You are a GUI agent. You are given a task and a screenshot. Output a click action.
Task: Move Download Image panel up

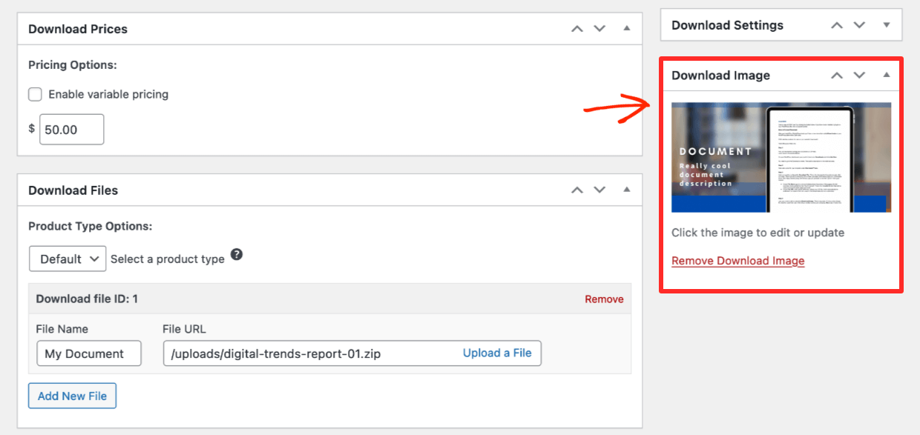coord(836,76)
